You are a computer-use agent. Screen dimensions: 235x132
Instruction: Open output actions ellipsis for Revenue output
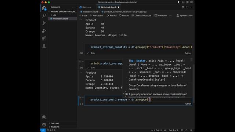(81, 20)
